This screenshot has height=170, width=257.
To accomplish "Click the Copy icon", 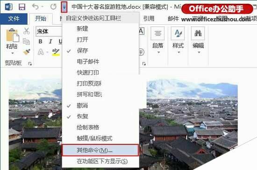I will 26,41.
